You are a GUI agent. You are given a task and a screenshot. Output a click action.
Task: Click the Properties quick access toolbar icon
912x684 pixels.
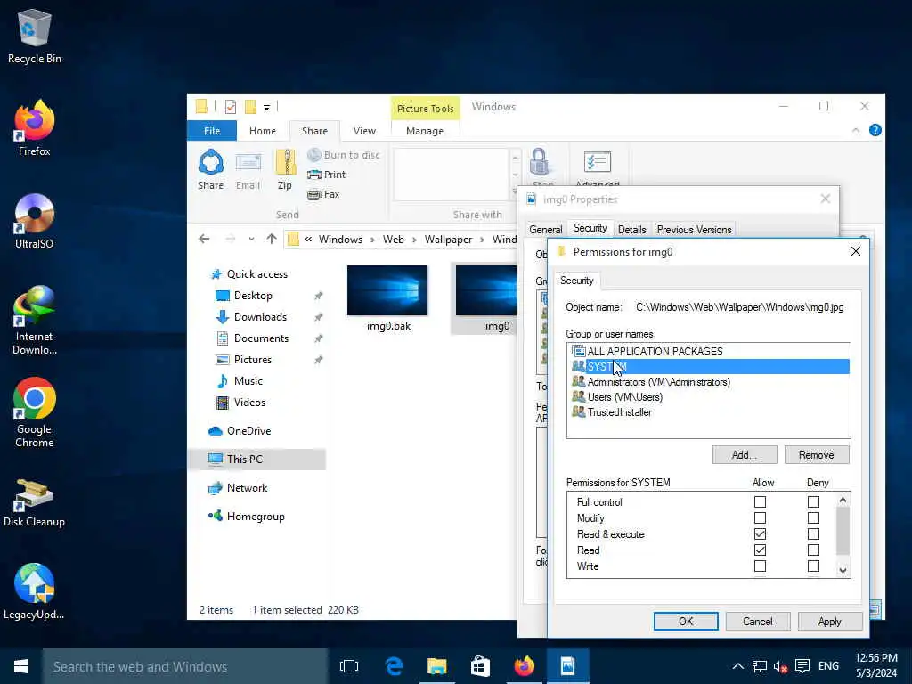click(231, 107)
